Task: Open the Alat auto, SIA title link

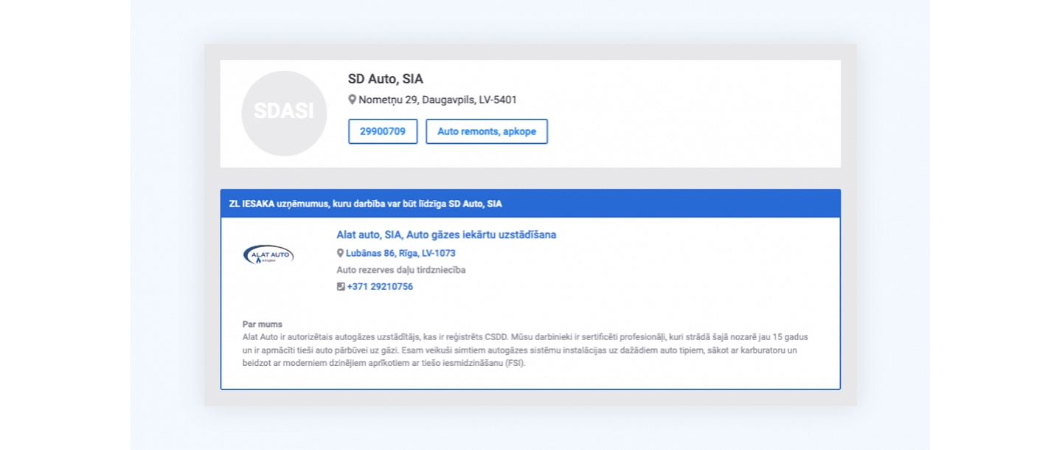Action: point(446,235)
